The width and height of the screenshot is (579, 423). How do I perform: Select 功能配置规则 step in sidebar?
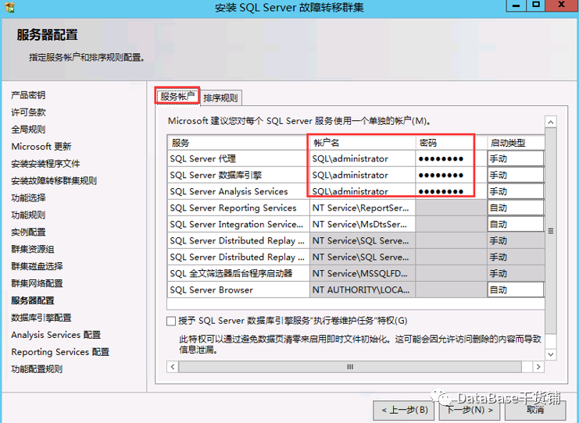pos(37,369)
